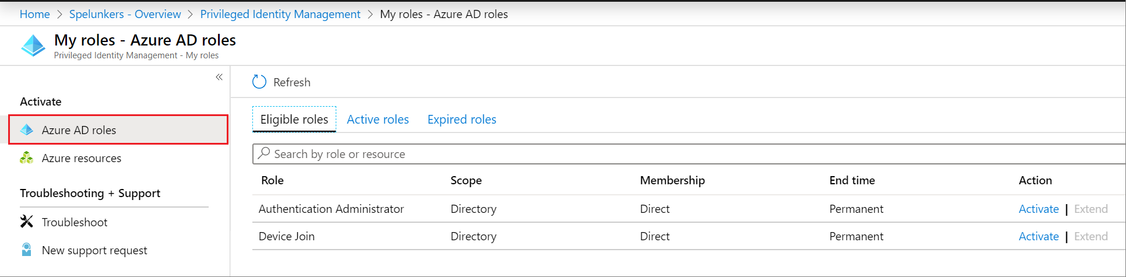This screenshot has height=277, width=1126.
Task: Click the Privileged Identity Management - My roles subtitle
Action: click(x=136, y=55)
